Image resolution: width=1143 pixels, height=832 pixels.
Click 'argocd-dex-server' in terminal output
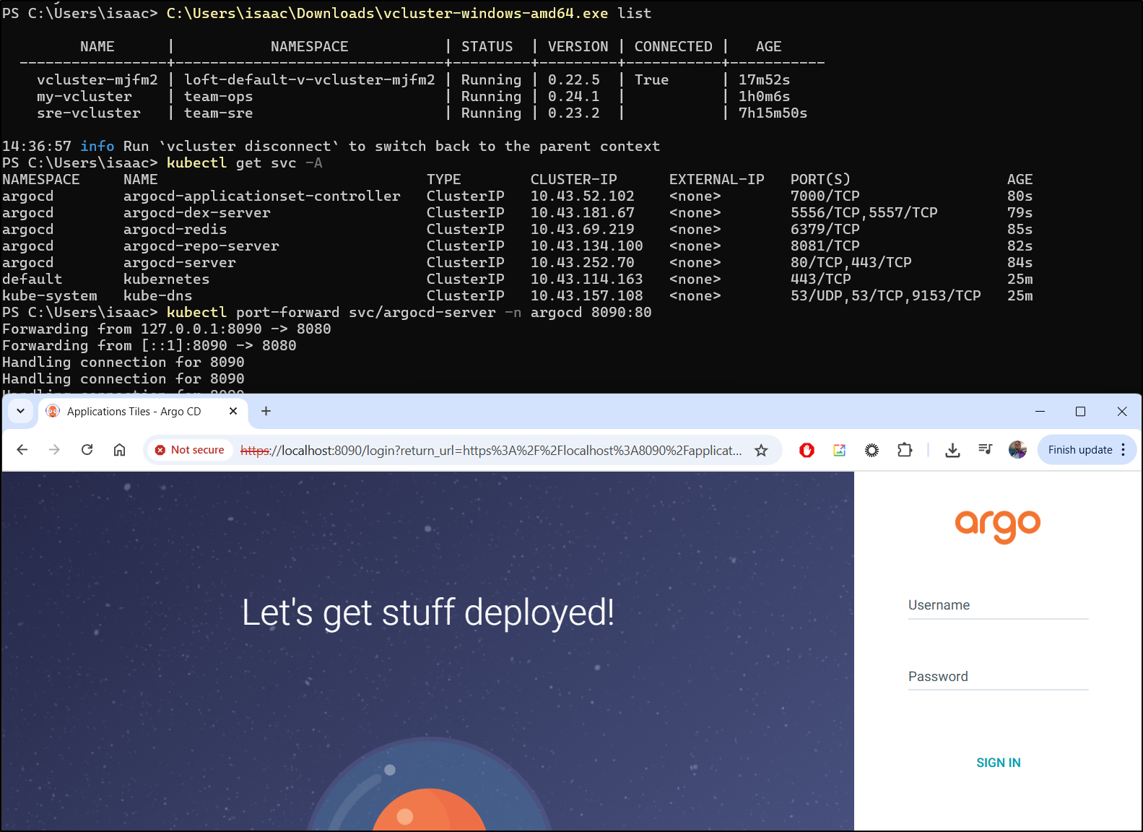click(x=196, y=213)
